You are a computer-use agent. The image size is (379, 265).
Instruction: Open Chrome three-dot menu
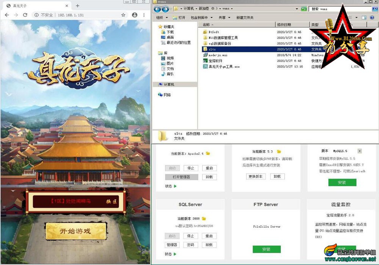click(x=144, y=15)
